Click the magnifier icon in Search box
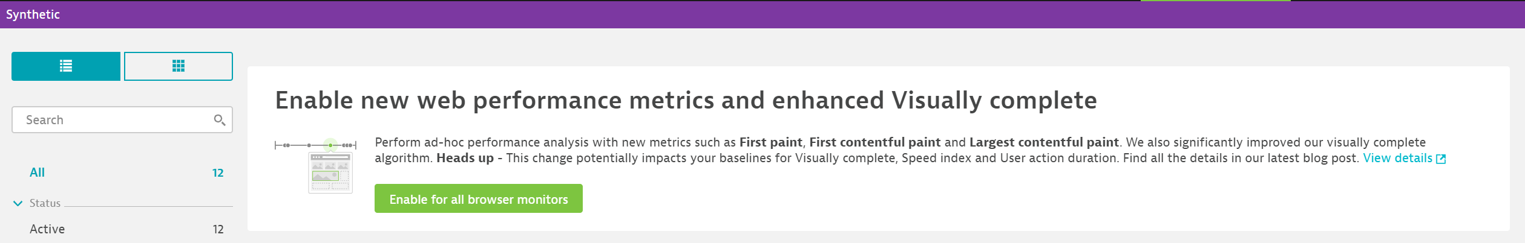The image size is (1525, 243). click(x=220, y=120)
